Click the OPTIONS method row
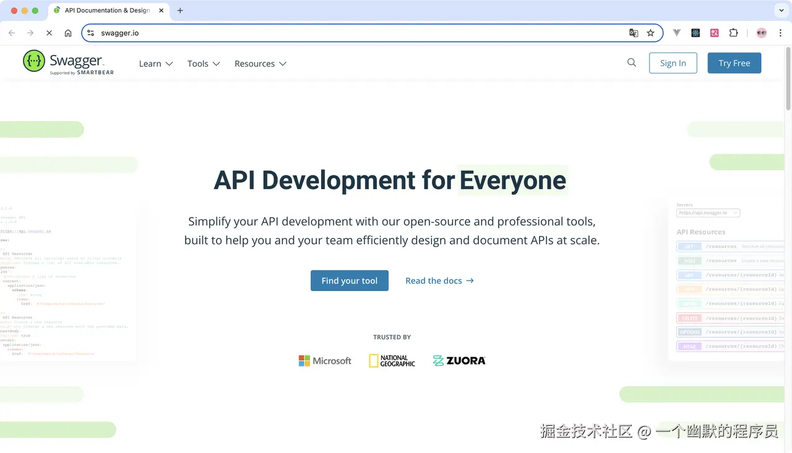This screenshot has width=792, height=453. point(730,332)
